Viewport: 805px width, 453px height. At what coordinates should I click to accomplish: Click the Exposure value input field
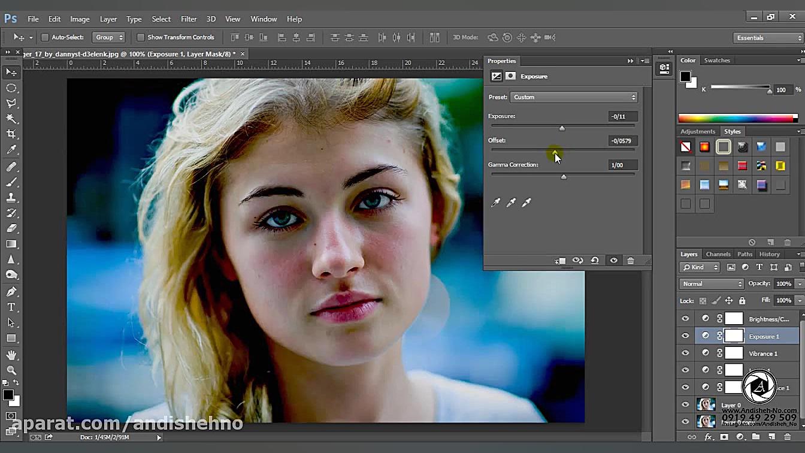click(622, 116)
